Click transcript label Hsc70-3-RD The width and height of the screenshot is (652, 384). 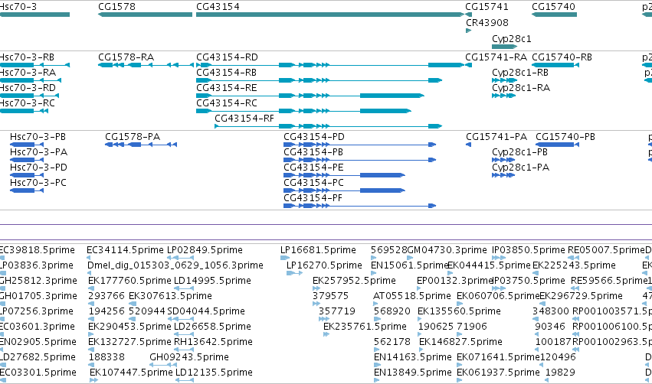coord(28,88)
